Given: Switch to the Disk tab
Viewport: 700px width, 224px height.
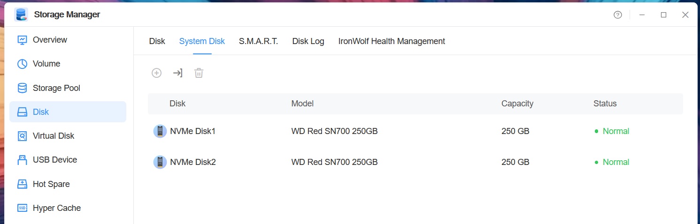Looking at the screenshot, I should (157, 41).
